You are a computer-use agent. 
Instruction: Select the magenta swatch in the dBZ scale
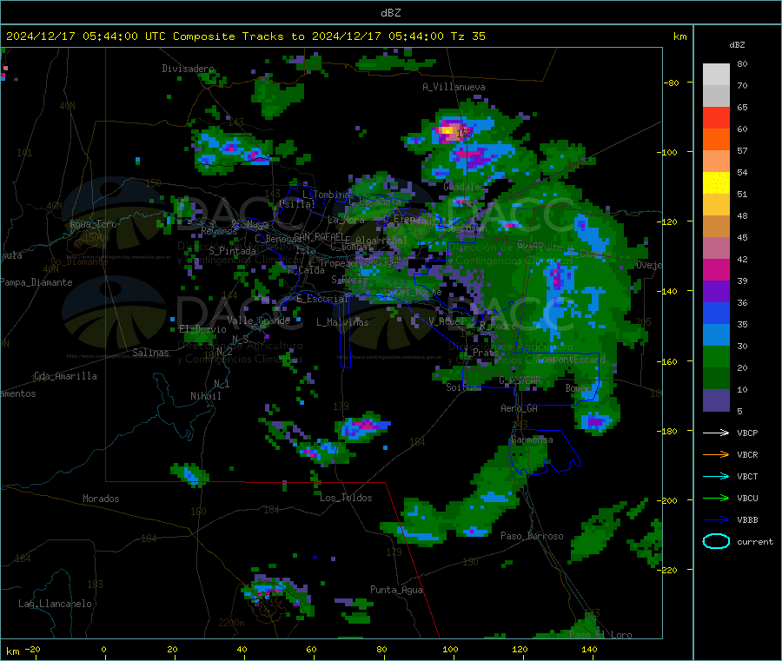(x=716, y=269)
